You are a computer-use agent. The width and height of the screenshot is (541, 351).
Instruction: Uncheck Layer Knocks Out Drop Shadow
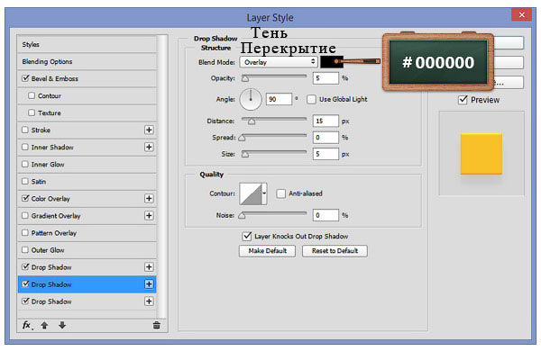pos(247,237)
